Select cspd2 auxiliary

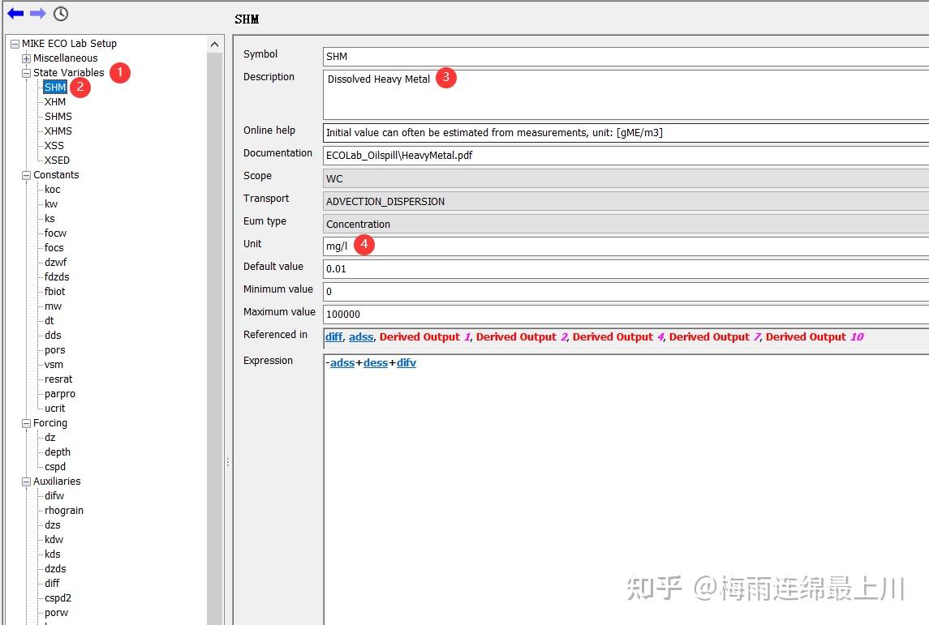pos(58,598)
